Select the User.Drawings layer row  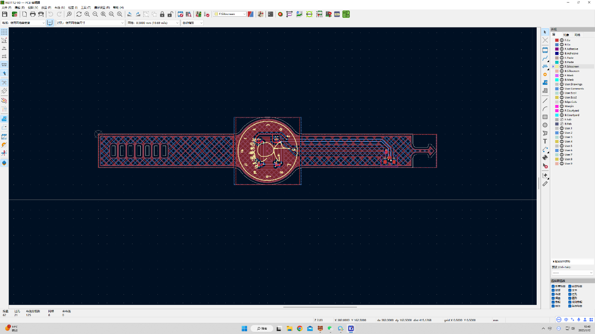573,84
